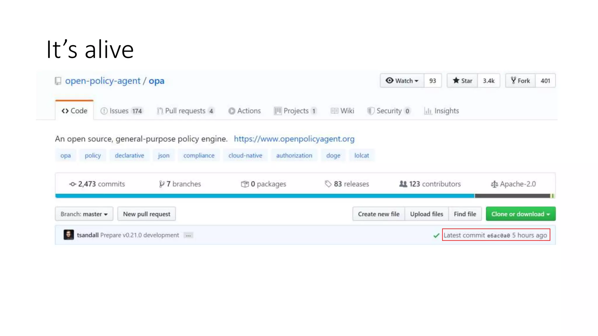Image resolution: width=598 pixels, height=336 pixels.
Task: Open the openpolicyagent.org website link
Action: click(294, 139)
